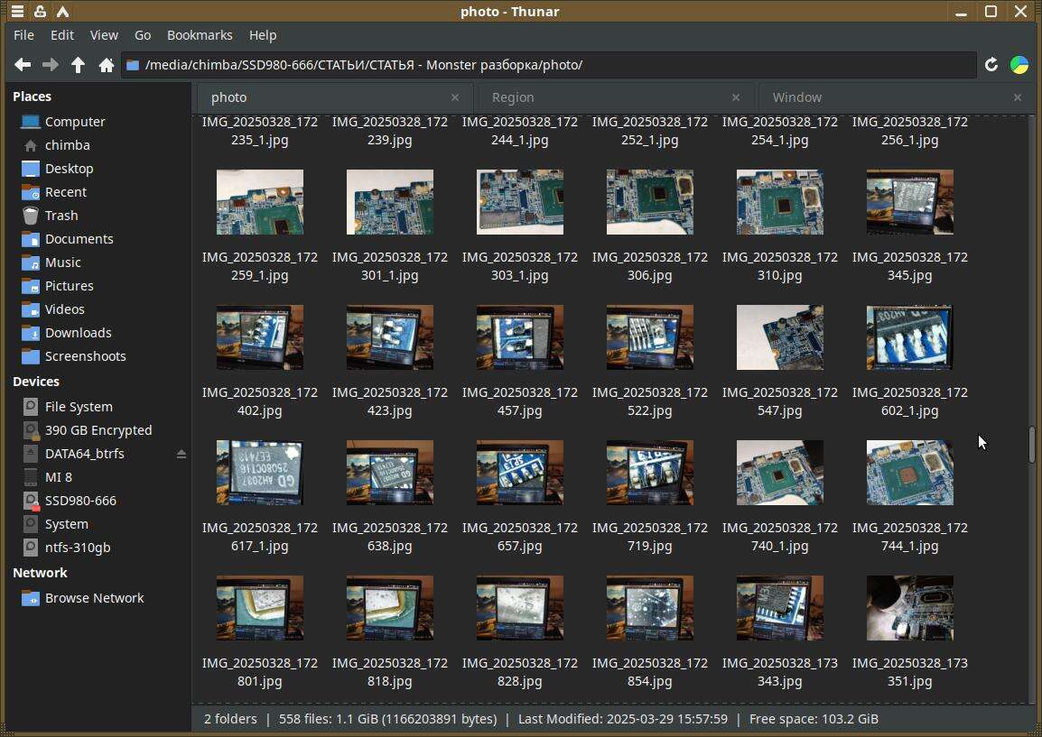This screenshot has width=1042, height=737.
Task: Click the path location bar
Action: point(542,65)
